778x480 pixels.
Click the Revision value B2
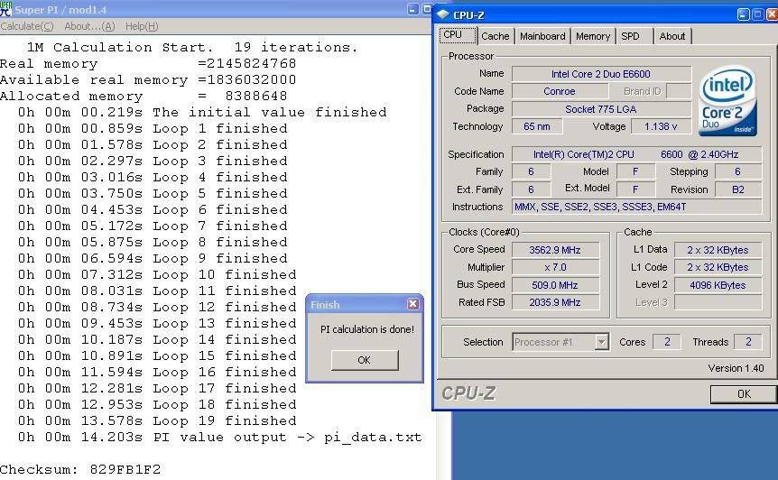pyautogui.click(x=737, y=189)
